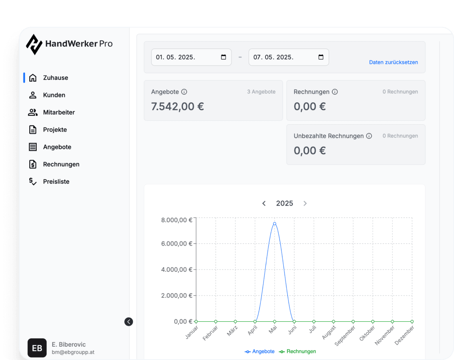Click the HandWerker Pro logo

(x=69, y=44)
